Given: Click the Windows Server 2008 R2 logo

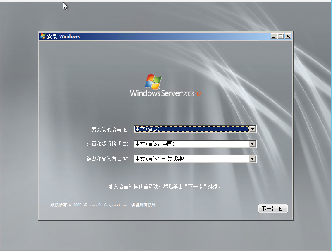Looking at the screenshot, I should click(x=165, y=85).
